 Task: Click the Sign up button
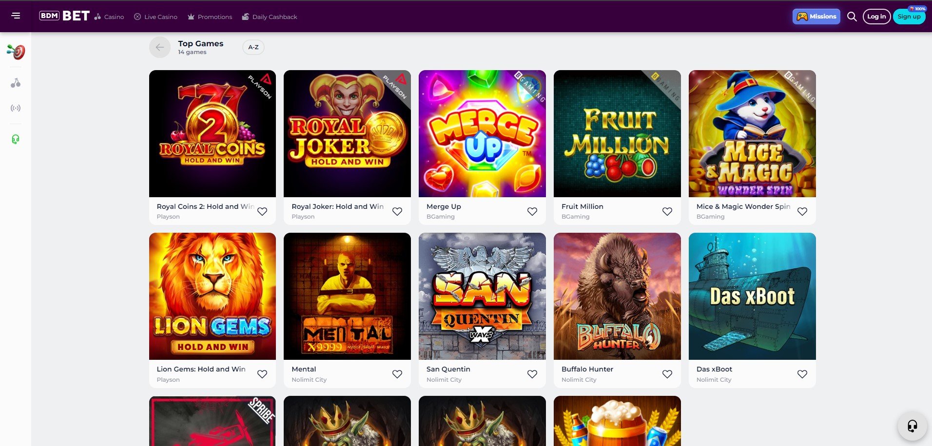909,17
